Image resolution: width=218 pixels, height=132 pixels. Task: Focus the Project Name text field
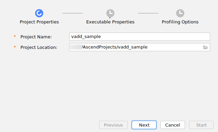(140, 37)
